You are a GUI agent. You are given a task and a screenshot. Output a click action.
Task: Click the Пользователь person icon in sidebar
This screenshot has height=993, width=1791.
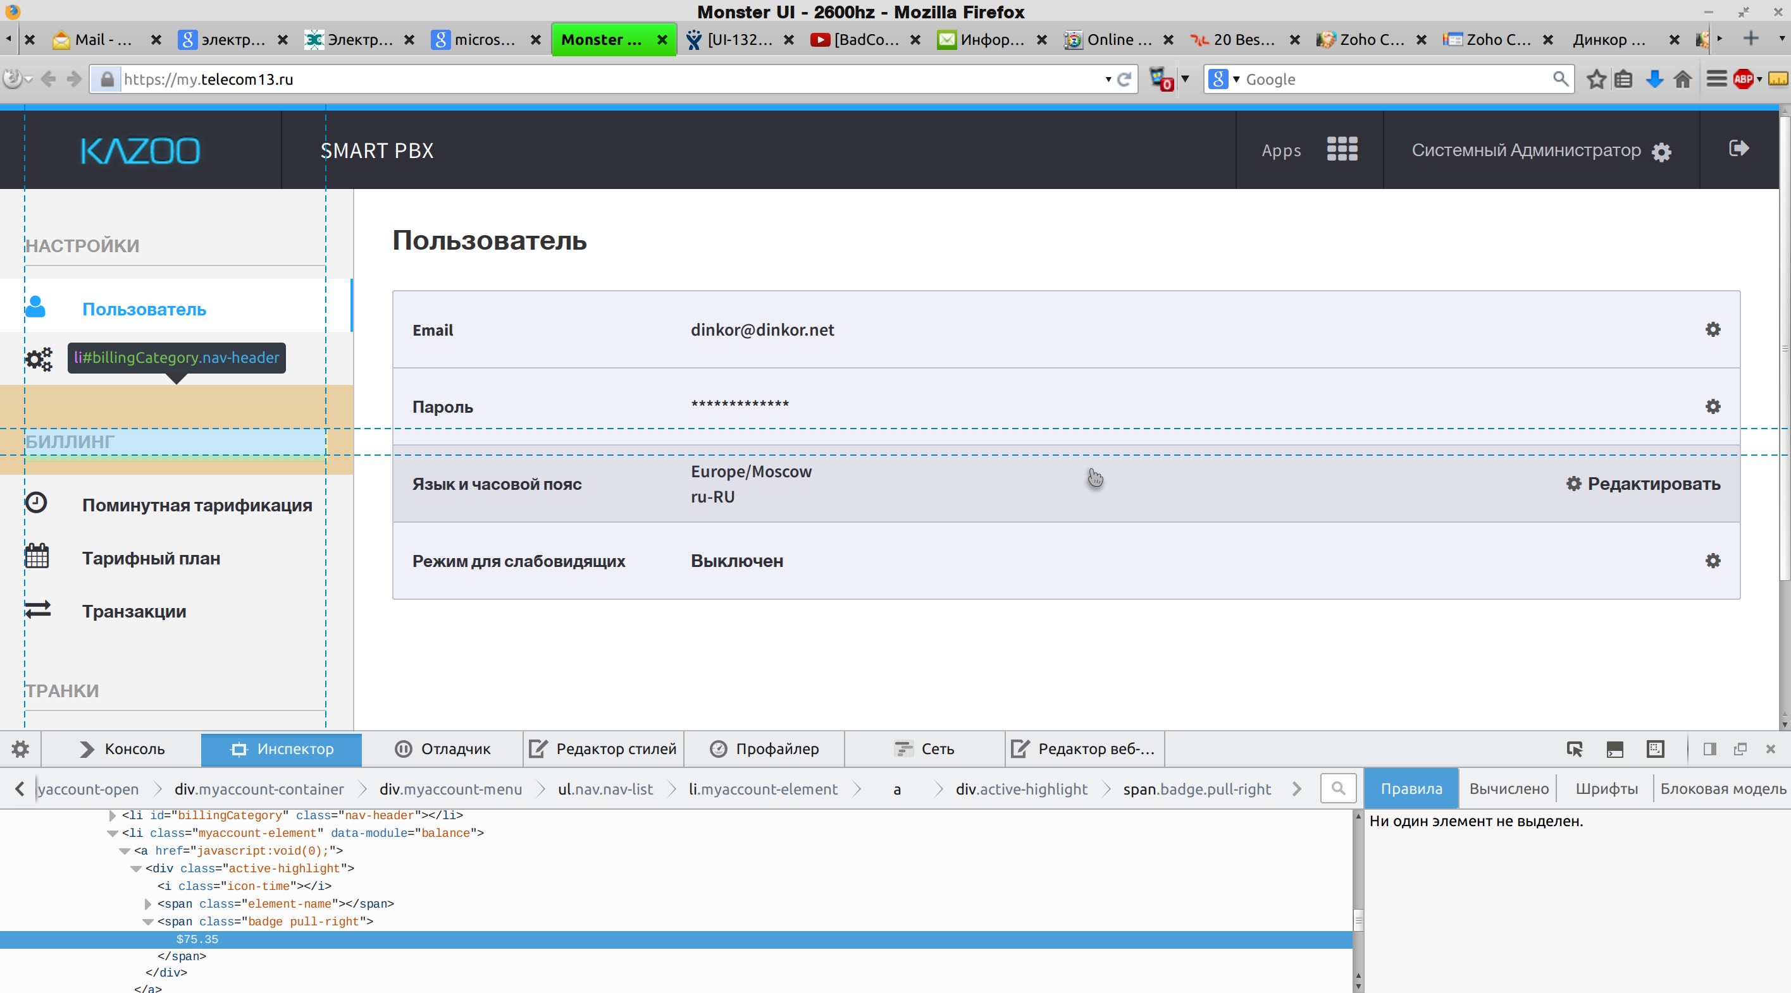(x=35, y=307)
